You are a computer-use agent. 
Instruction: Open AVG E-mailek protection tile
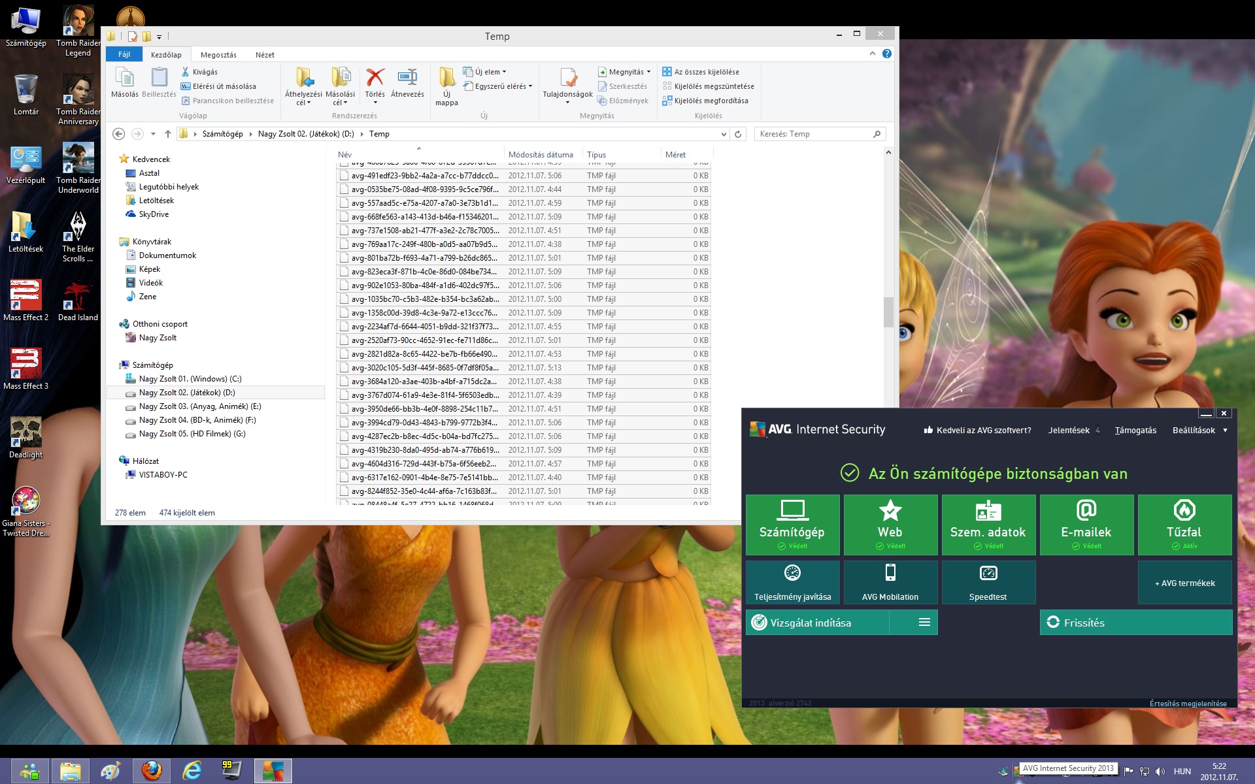[x=1086, y=525]
